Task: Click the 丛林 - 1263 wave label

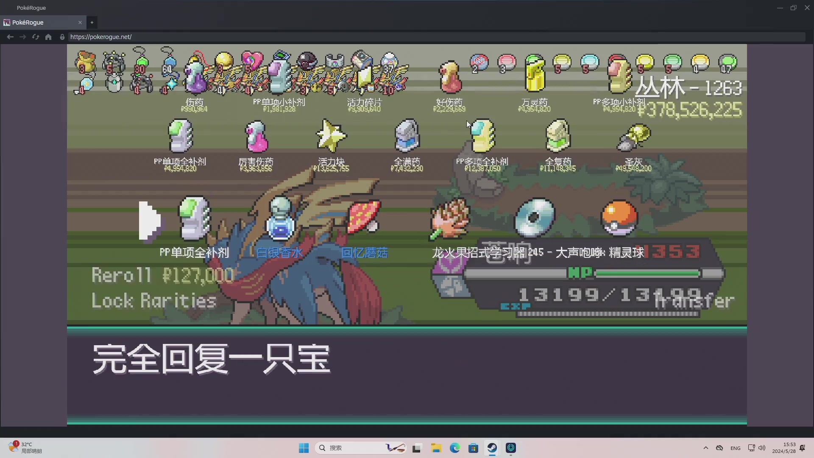Action: pos(689,88)
